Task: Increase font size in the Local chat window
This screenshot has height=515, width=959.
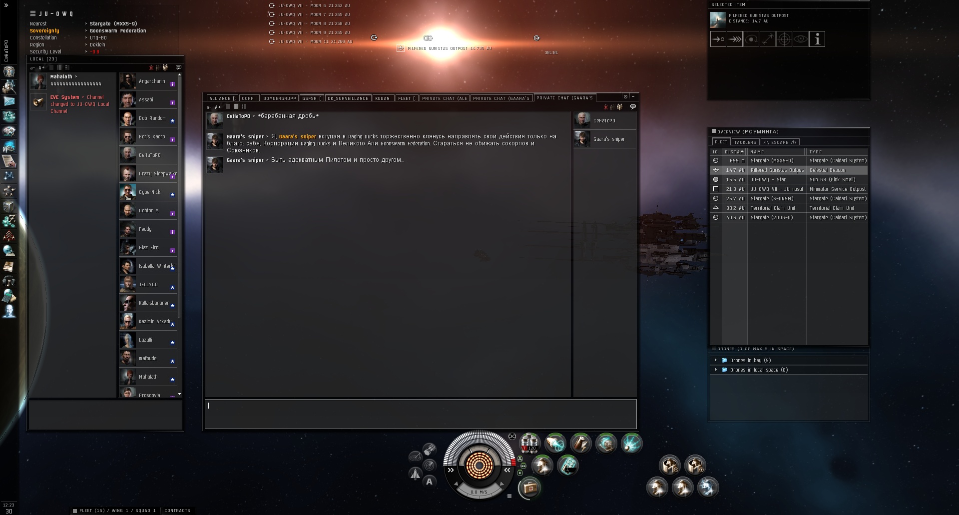Action: tap(41, 68)
